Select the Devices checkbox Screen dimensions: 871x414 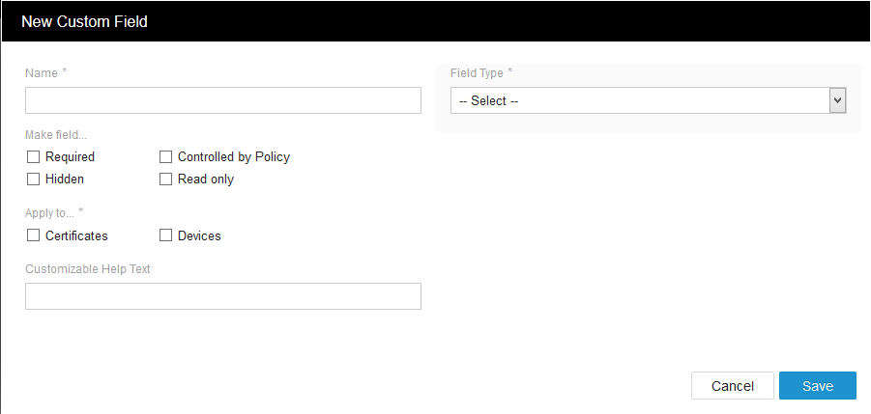[x=165, y=235]
